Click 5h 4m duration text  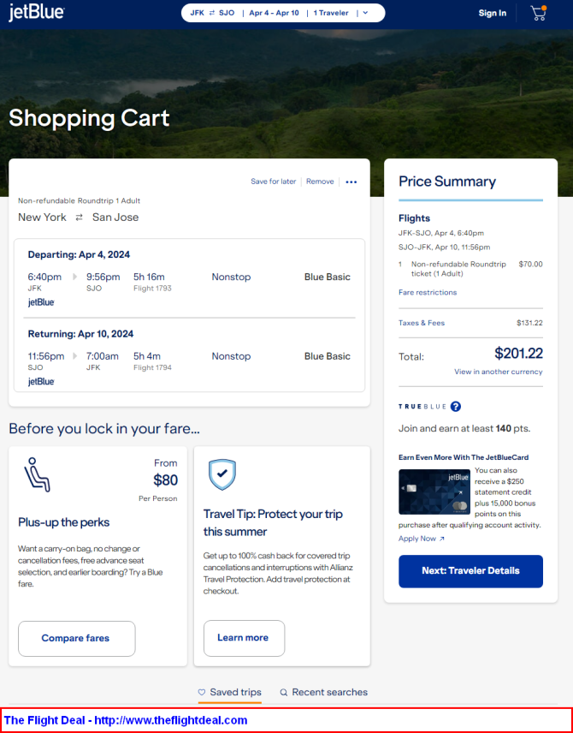147,356
